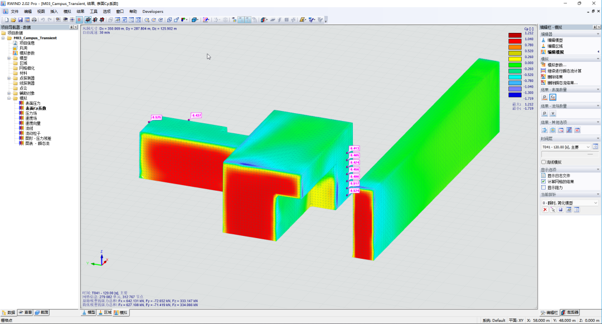The width and height of the screenshot is (602, 324).
Task: Expand the 点探测器 folder node
Action: 9,78
